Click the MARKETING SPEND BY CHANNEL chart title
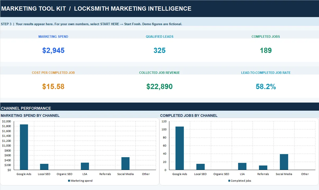 coord(30,115)
